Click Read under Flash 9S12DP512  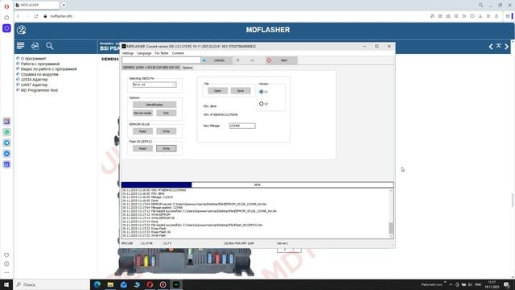tap(142, 148)
